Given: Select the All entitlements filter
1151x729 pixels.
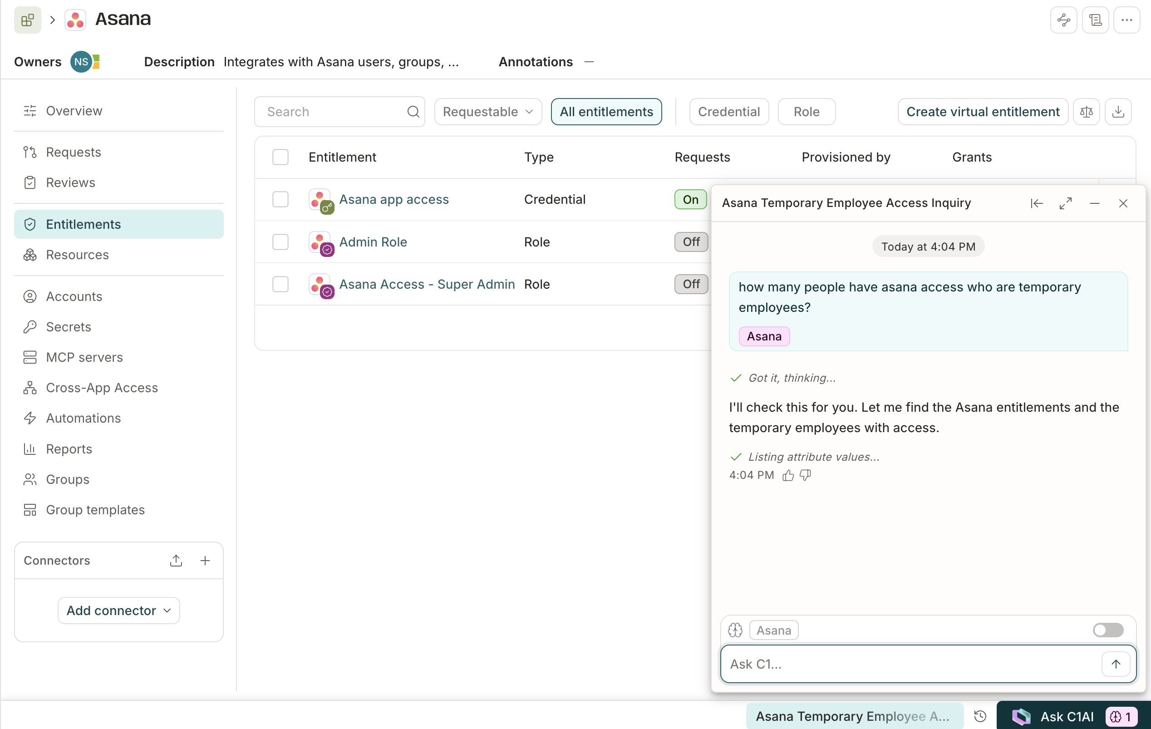Looking at the screenshot, I should 606,112.
